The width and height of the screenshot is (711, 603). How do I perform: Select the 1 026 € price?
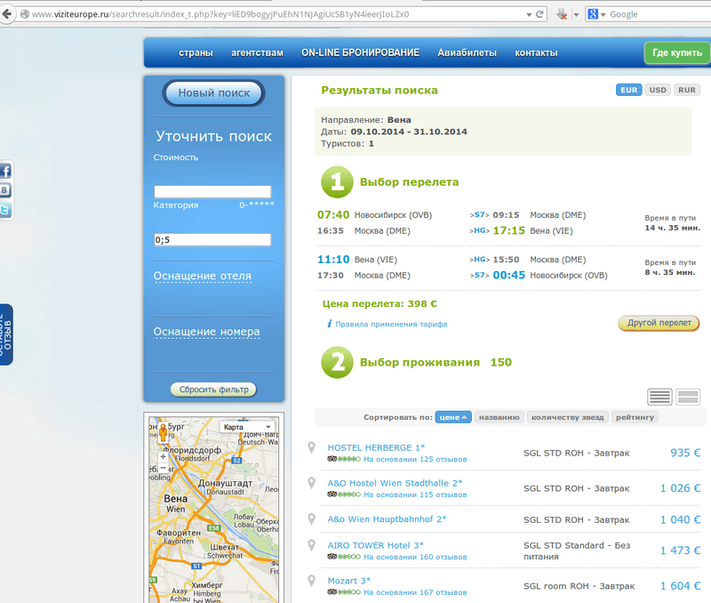[x=680, y=488]
